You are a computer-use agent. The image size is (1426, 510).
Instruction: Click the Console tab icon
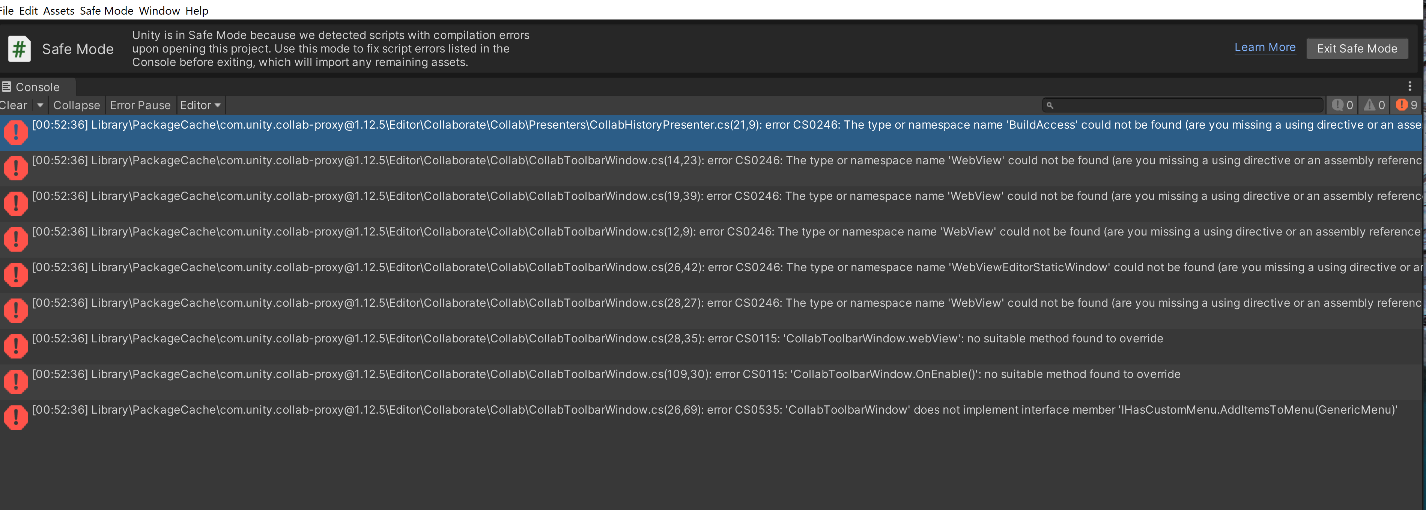[x=7, y=87]
